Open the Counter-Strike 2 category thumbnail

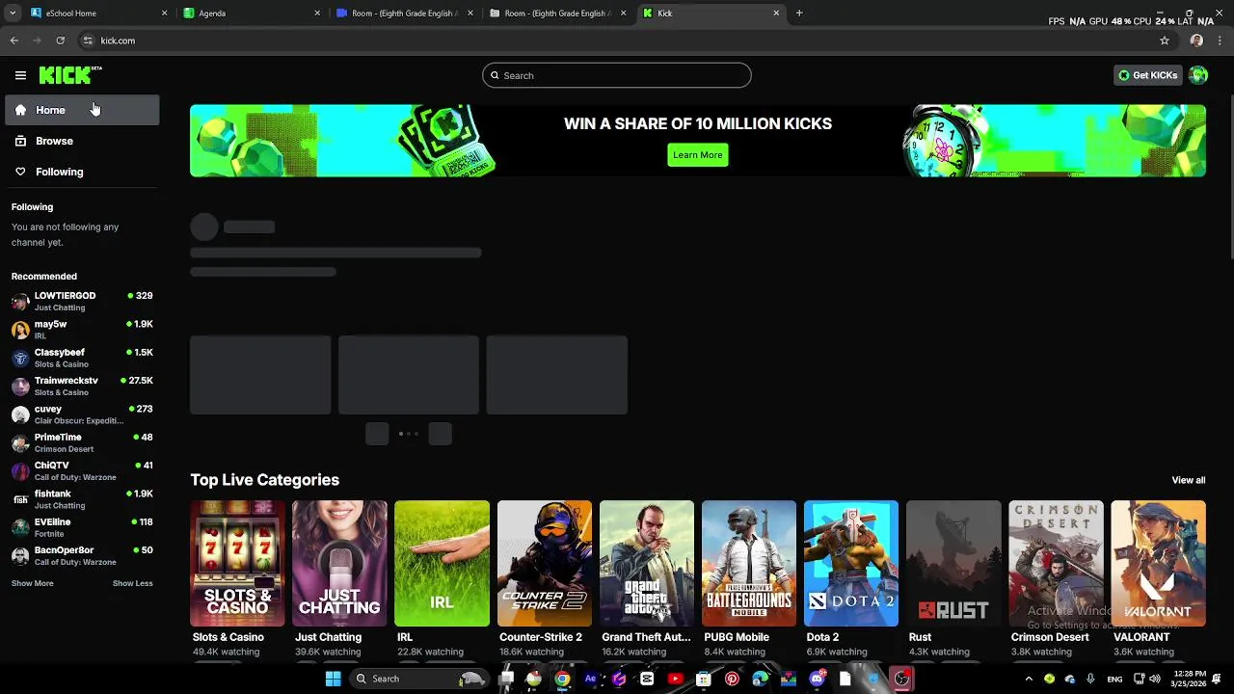(x=545, y=563)
